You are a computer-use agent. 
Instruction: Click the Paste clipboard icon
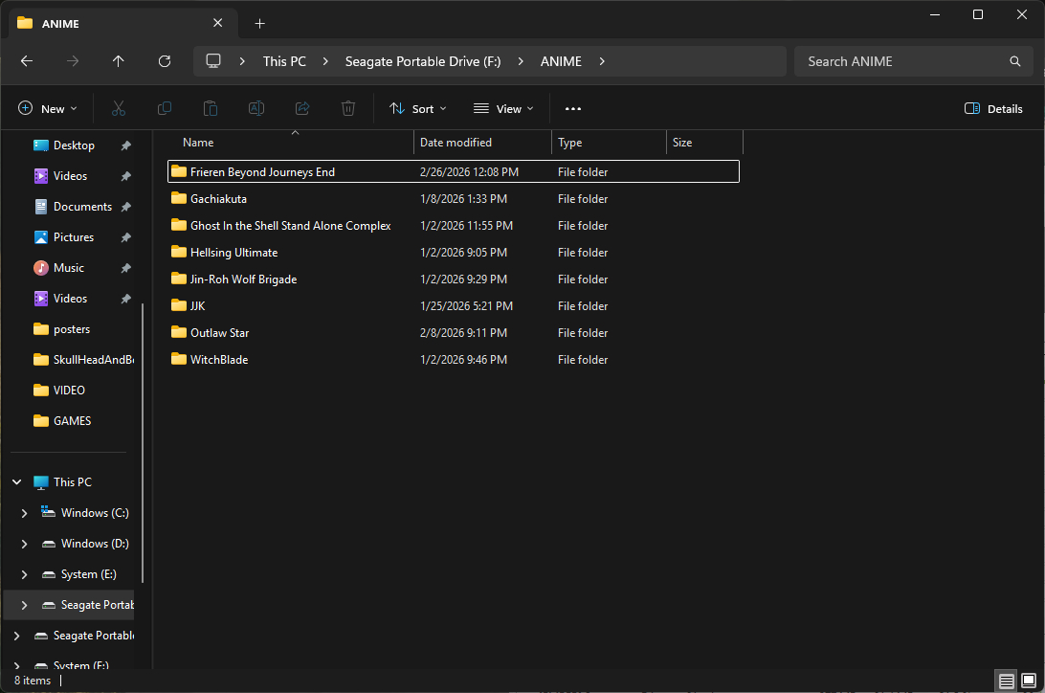pyautogui.click(x=211, y=109)
